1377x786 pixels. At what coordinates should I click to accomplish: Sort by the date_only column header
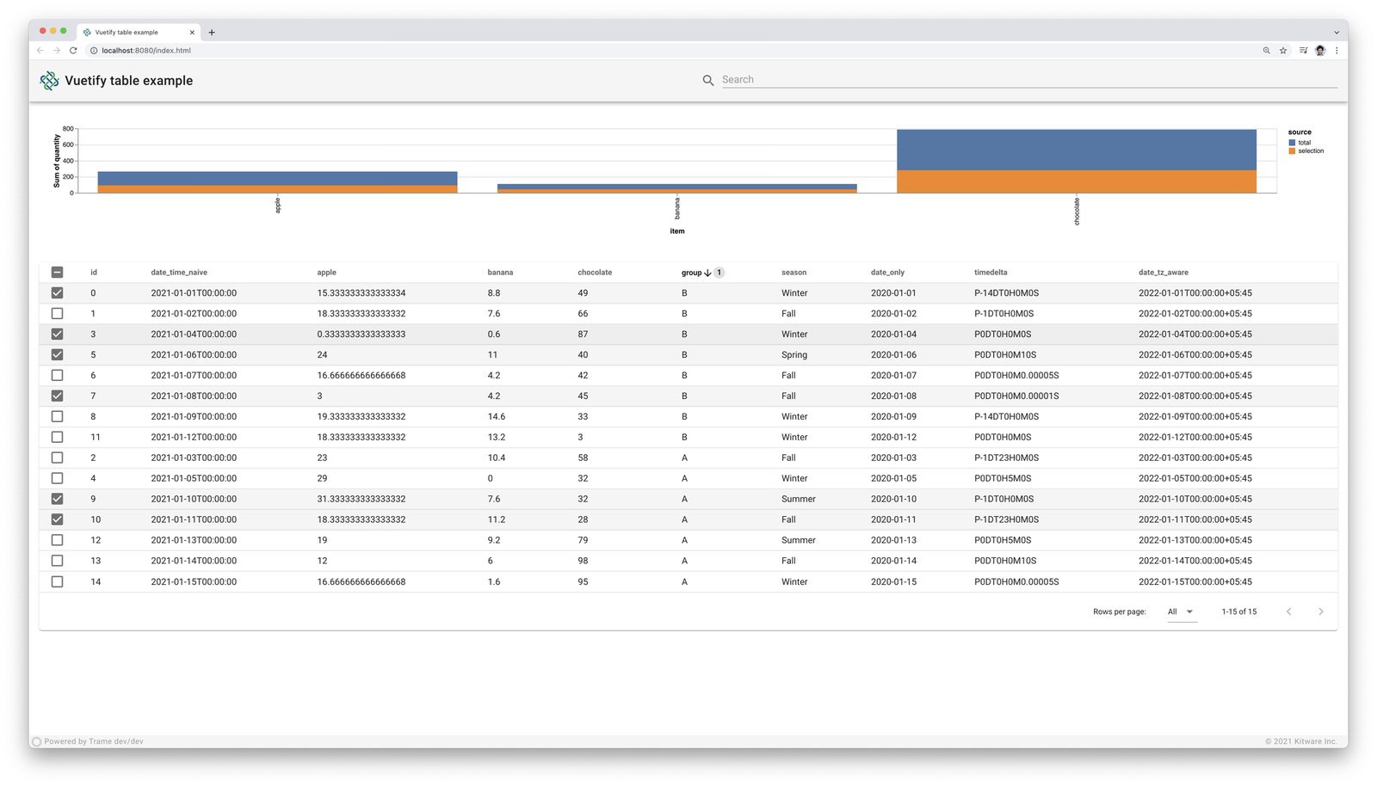887,273
